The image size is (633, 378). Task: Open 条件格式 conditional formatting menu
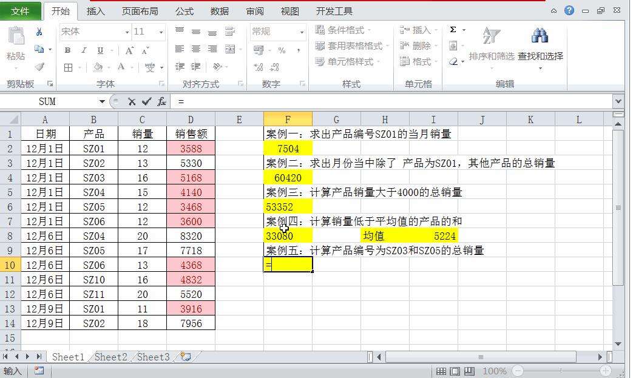point(343,30)
